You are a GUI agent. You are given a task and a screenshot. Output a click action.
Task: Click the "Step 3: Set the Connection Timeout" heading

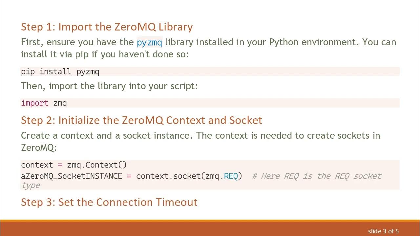click(109, 202)
